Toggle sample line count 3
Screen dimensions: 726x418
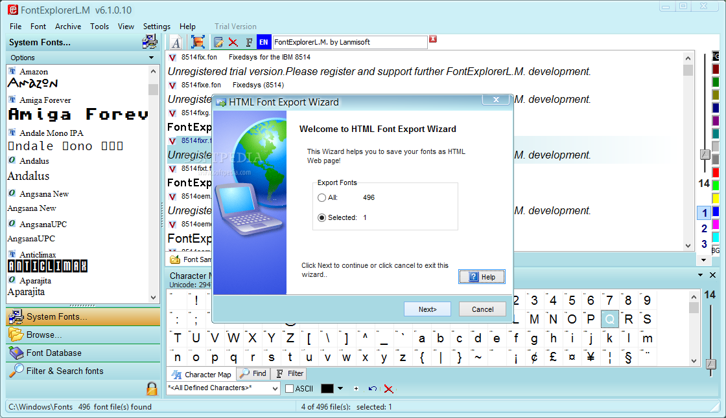(x=704, y=244)
